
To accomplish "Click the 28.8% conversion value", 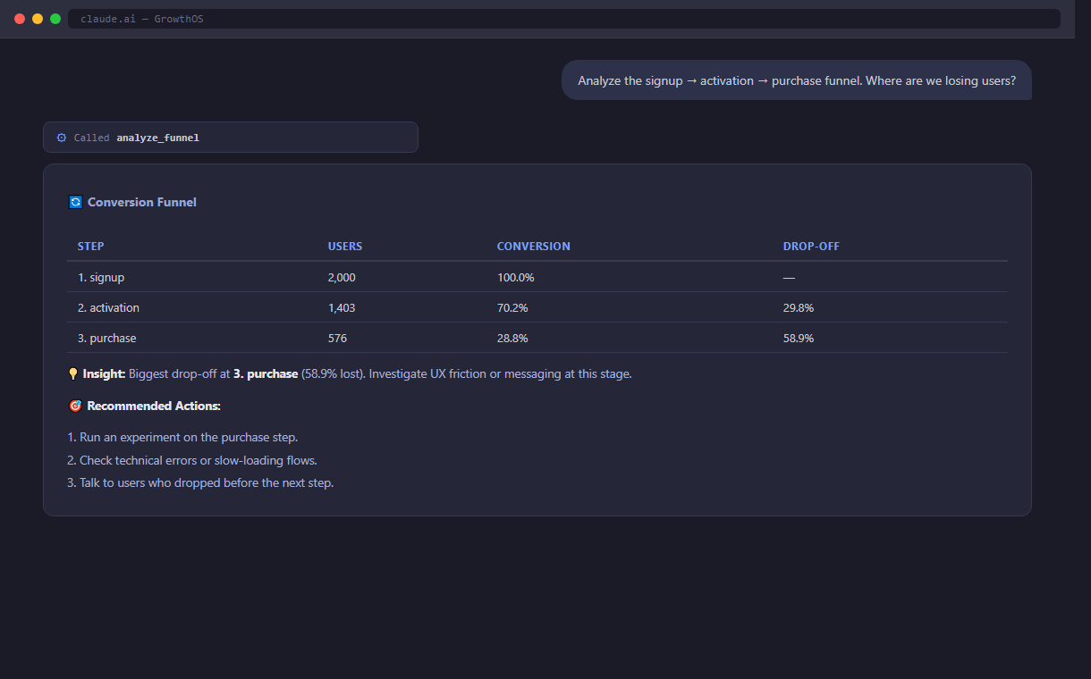I will (x=512, y=339).
